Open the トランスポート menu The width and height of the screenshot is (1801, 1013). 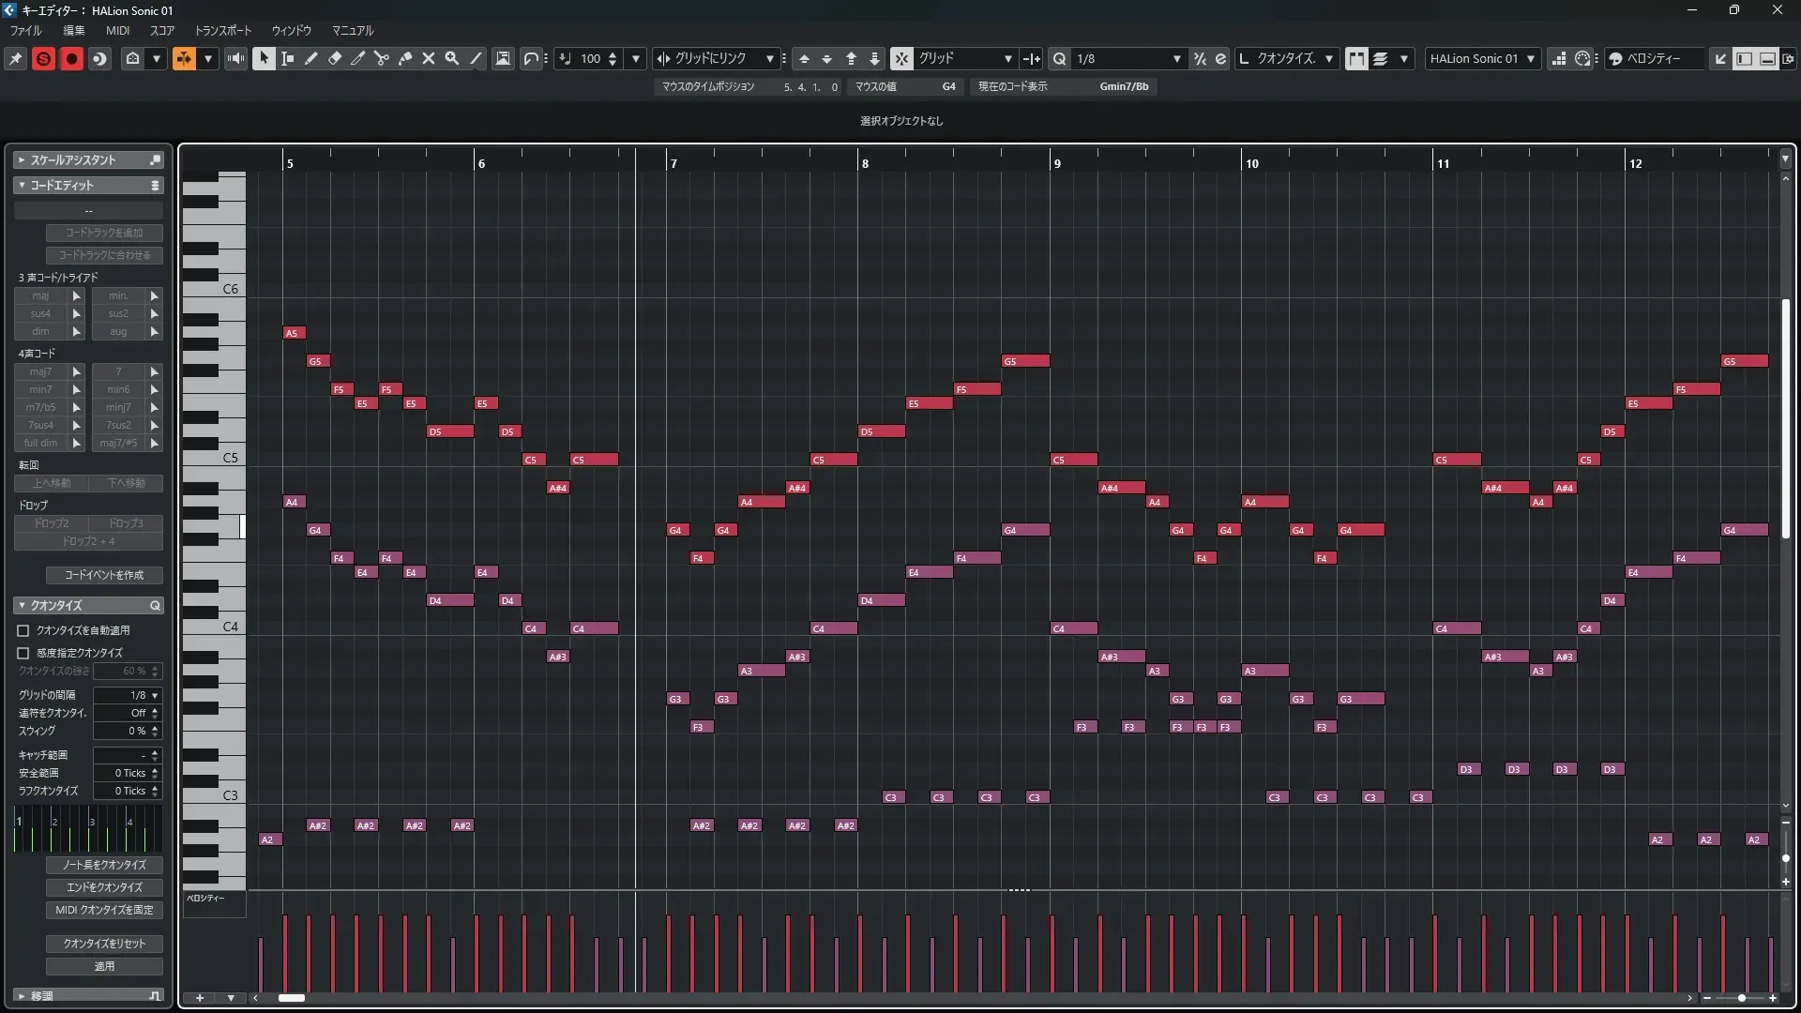point(223,31)
